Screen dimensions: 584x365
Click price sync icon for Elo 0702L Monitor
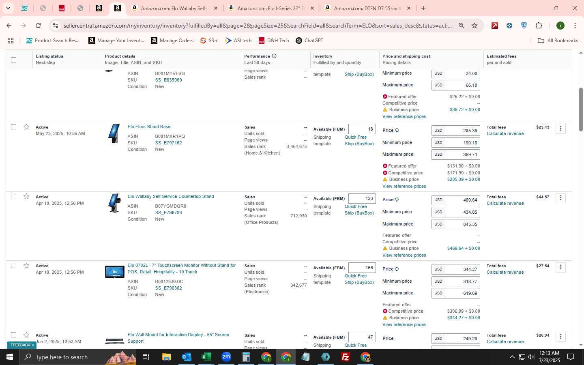pos(397,269)
